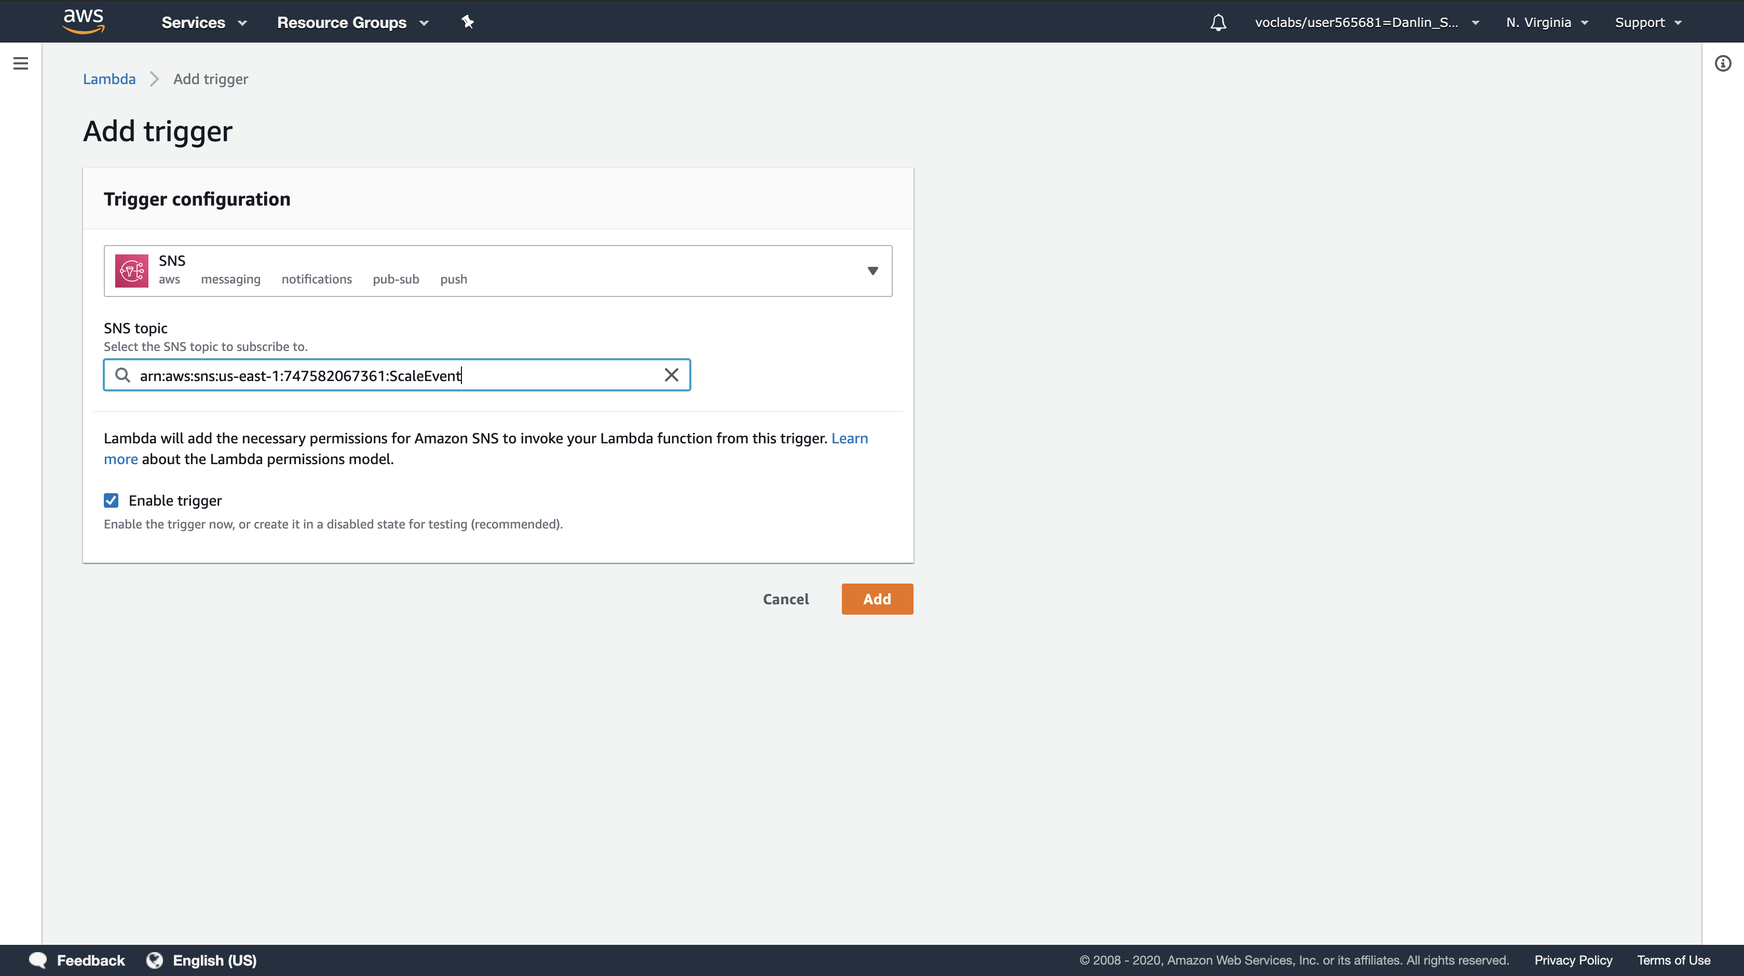This screenshot has width=1744, height=976.
Task: Click the globe language icon
Action: tap(154, 960)
